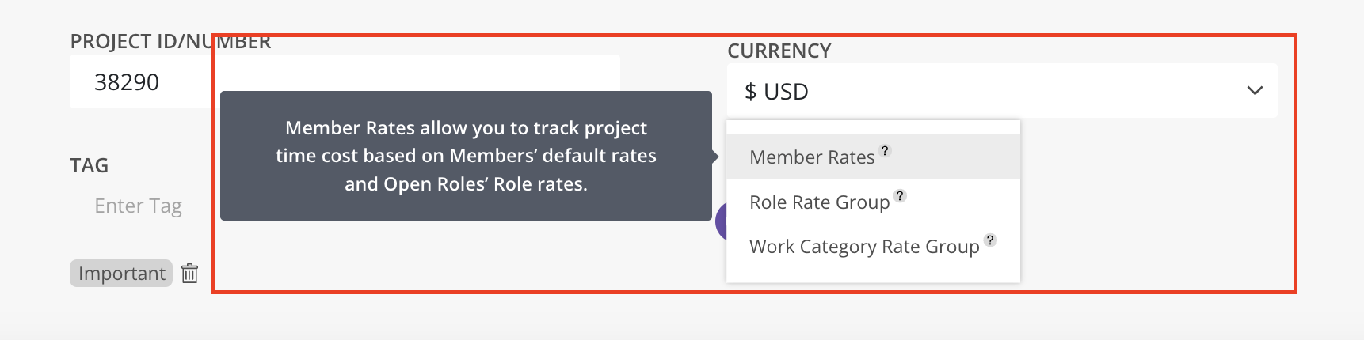Open help icon beside Work Category Rate Group
Image resolution: width=1364 pixels, height=340 pixels.
click(990, 240)
